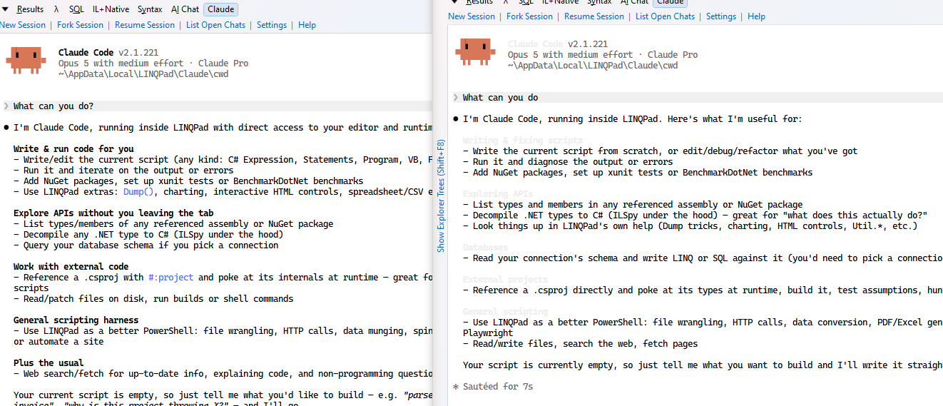The height and width of the screenshot is (406, 943).
Task: Click 'Claude Code v2.1.221' title in left window
Action: [x=108, y=53]
